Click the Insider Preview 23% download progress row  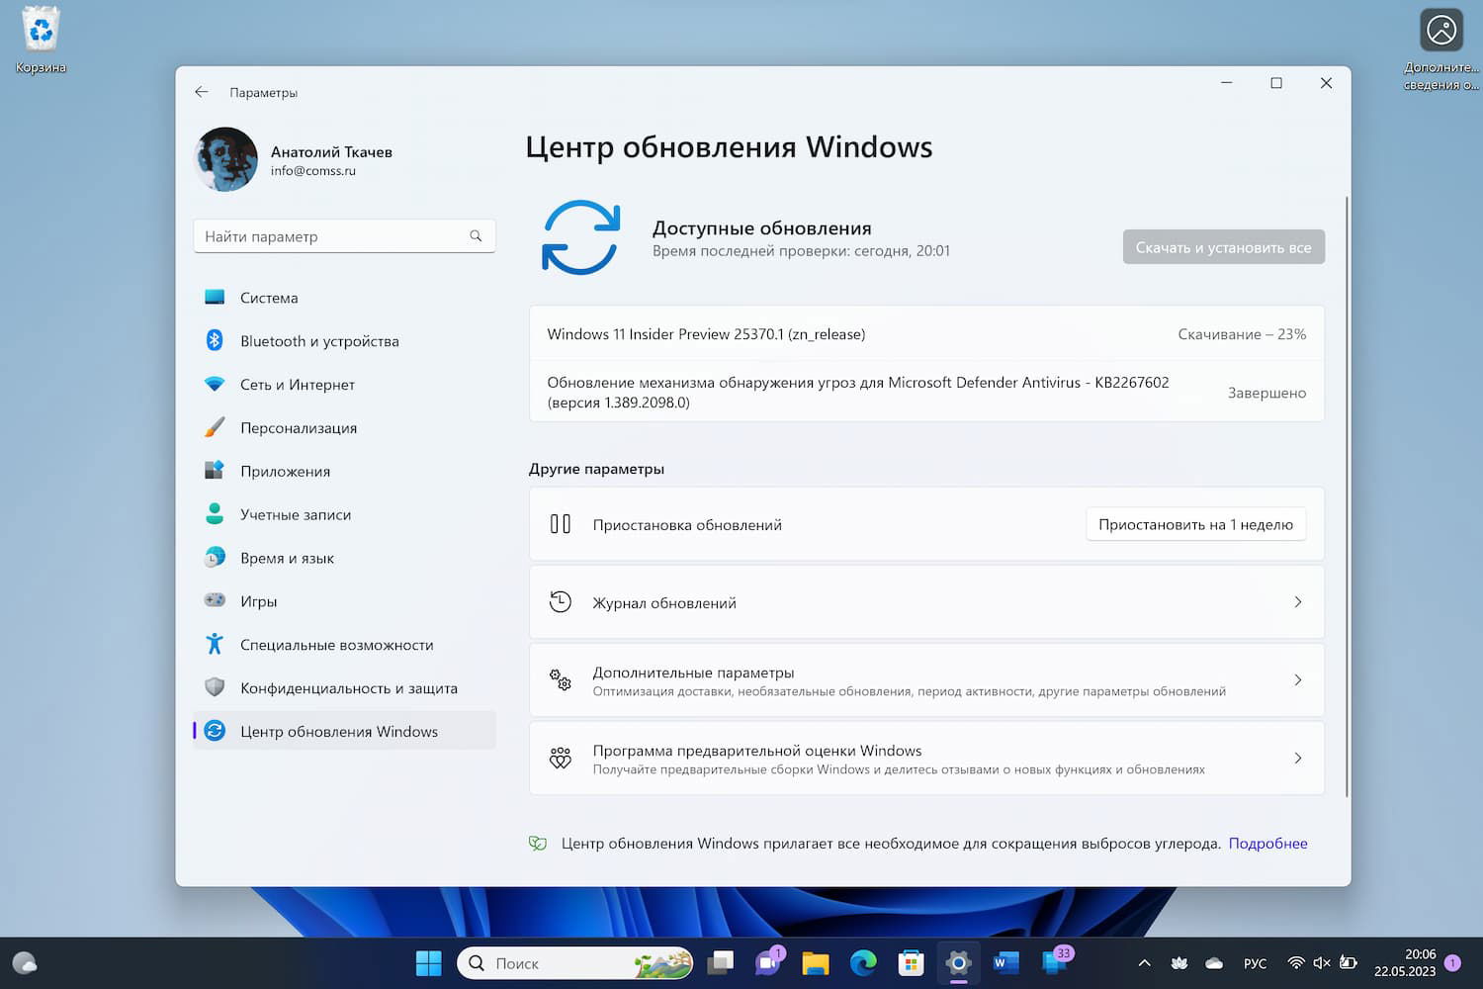coord(926,334)
